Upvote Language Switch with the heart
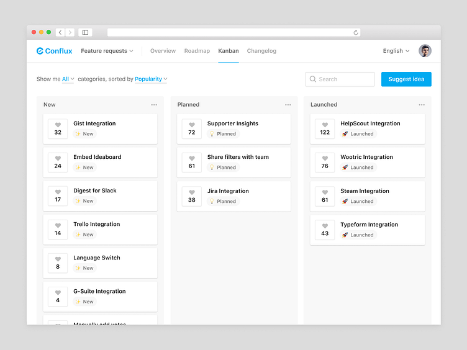The width and height of the screenshot is (467, 350). click(x=58, y=259)
